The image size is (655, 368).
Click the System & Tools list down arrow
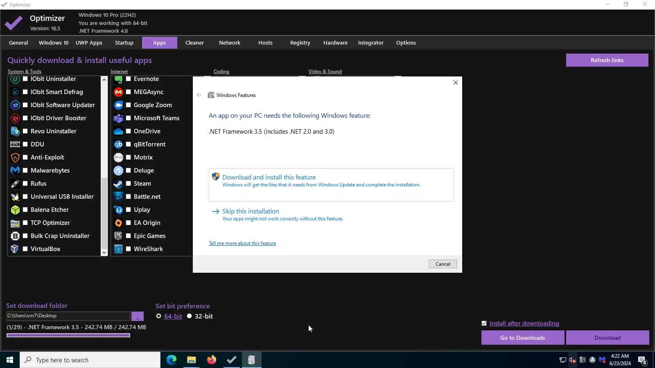[x=104, y=253]
